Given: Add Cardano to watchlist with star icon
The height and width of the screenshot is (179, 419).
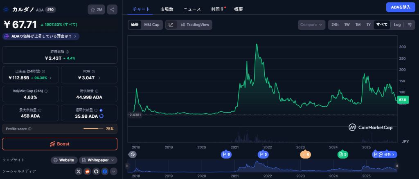Looking at the screenshot, I should [x=96, y=9].
